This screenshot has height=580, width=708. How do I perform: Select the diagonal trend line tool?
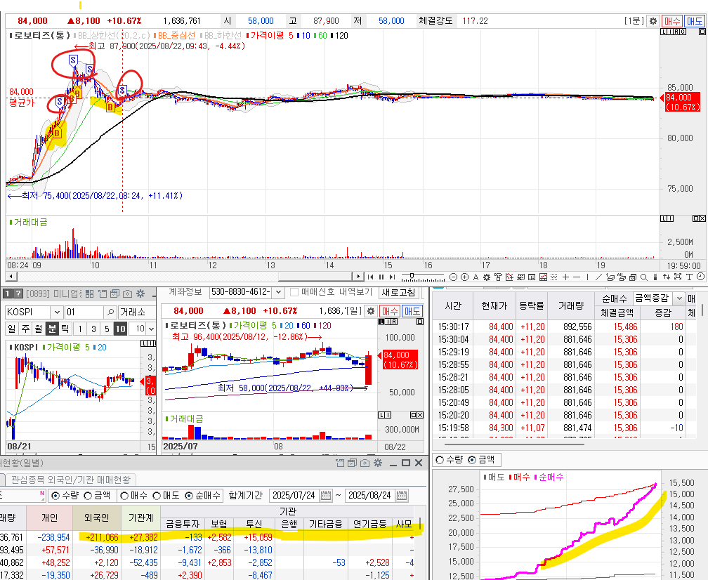click(598, 277)
